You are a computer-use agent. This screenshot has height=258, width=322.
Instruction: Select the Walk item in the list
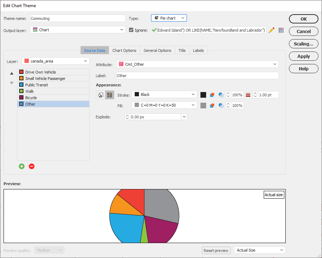click(x=53, y=91)
